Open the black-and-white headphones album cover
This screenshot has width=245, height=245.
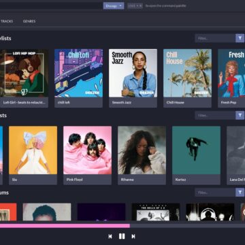pyautogui.click(x=210, y=212)
